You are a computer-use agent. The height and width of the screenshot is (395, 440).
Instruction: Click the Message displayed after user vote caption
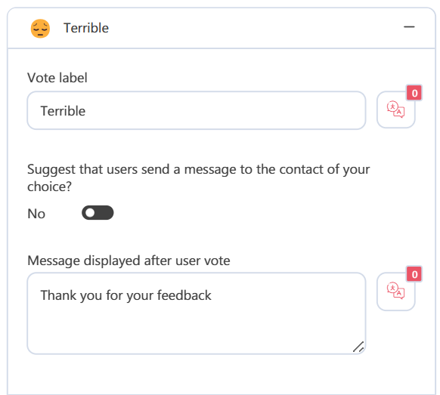point(129,261)
